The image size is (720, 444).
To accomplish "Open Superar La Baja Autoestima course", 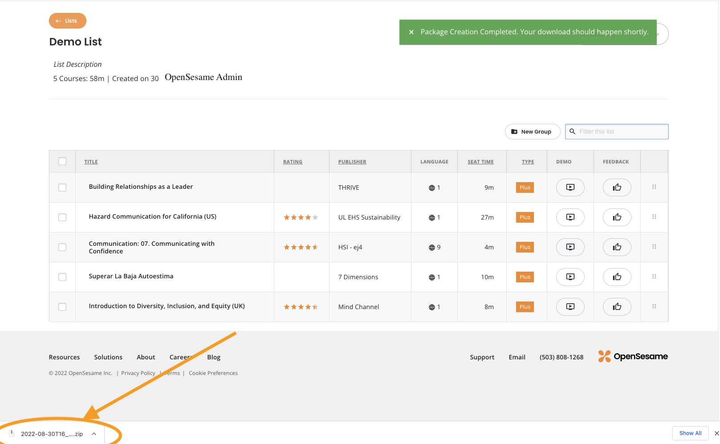I will pos(131,276).
